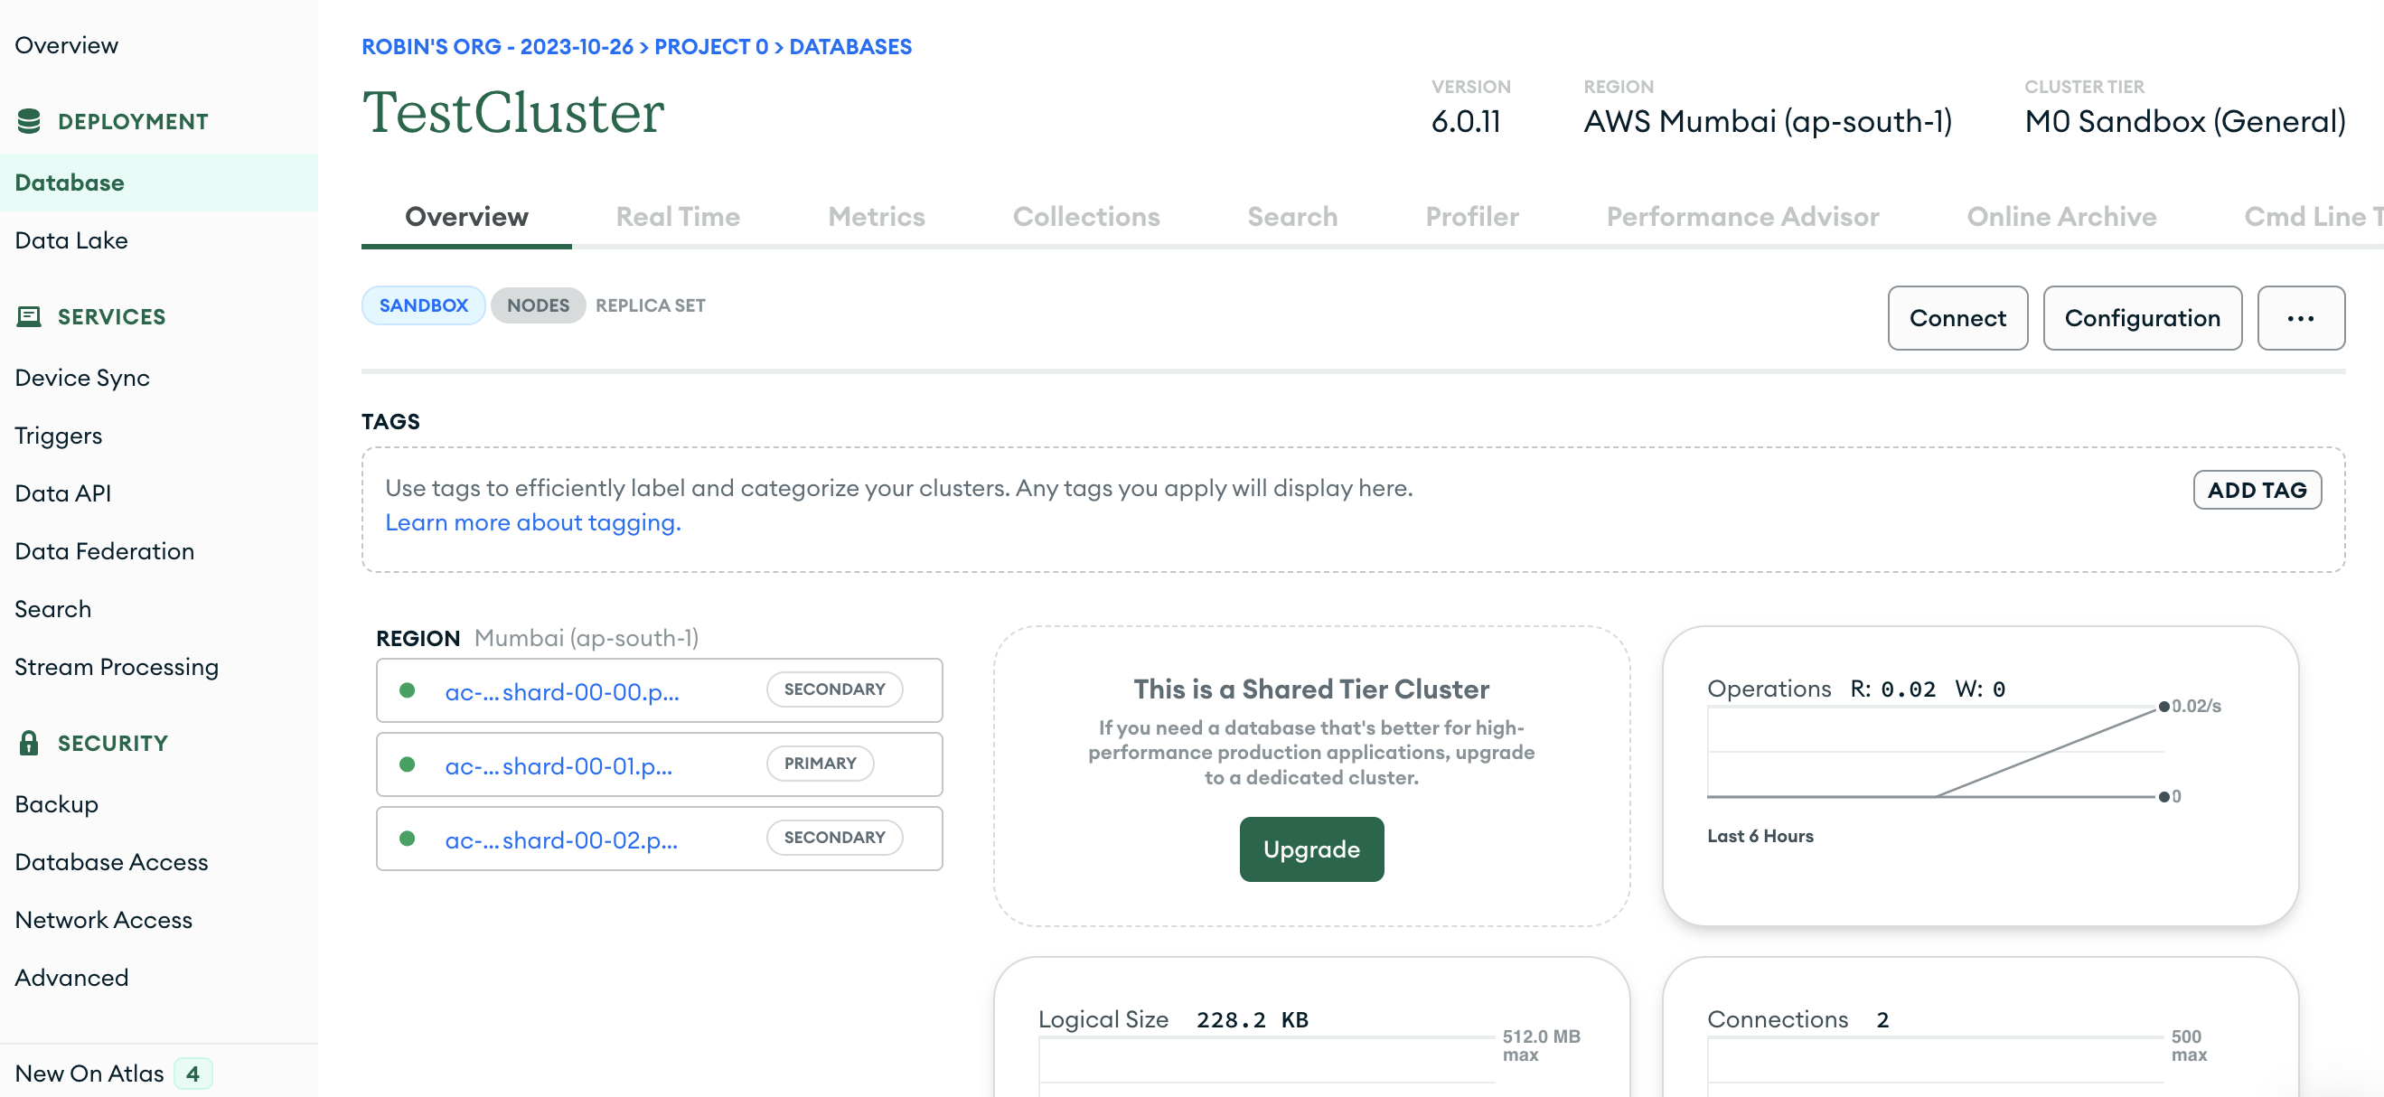Screen dimensions: 2384x1097
Task: Click the version value 6.0.11
Action: point(1465,121)
